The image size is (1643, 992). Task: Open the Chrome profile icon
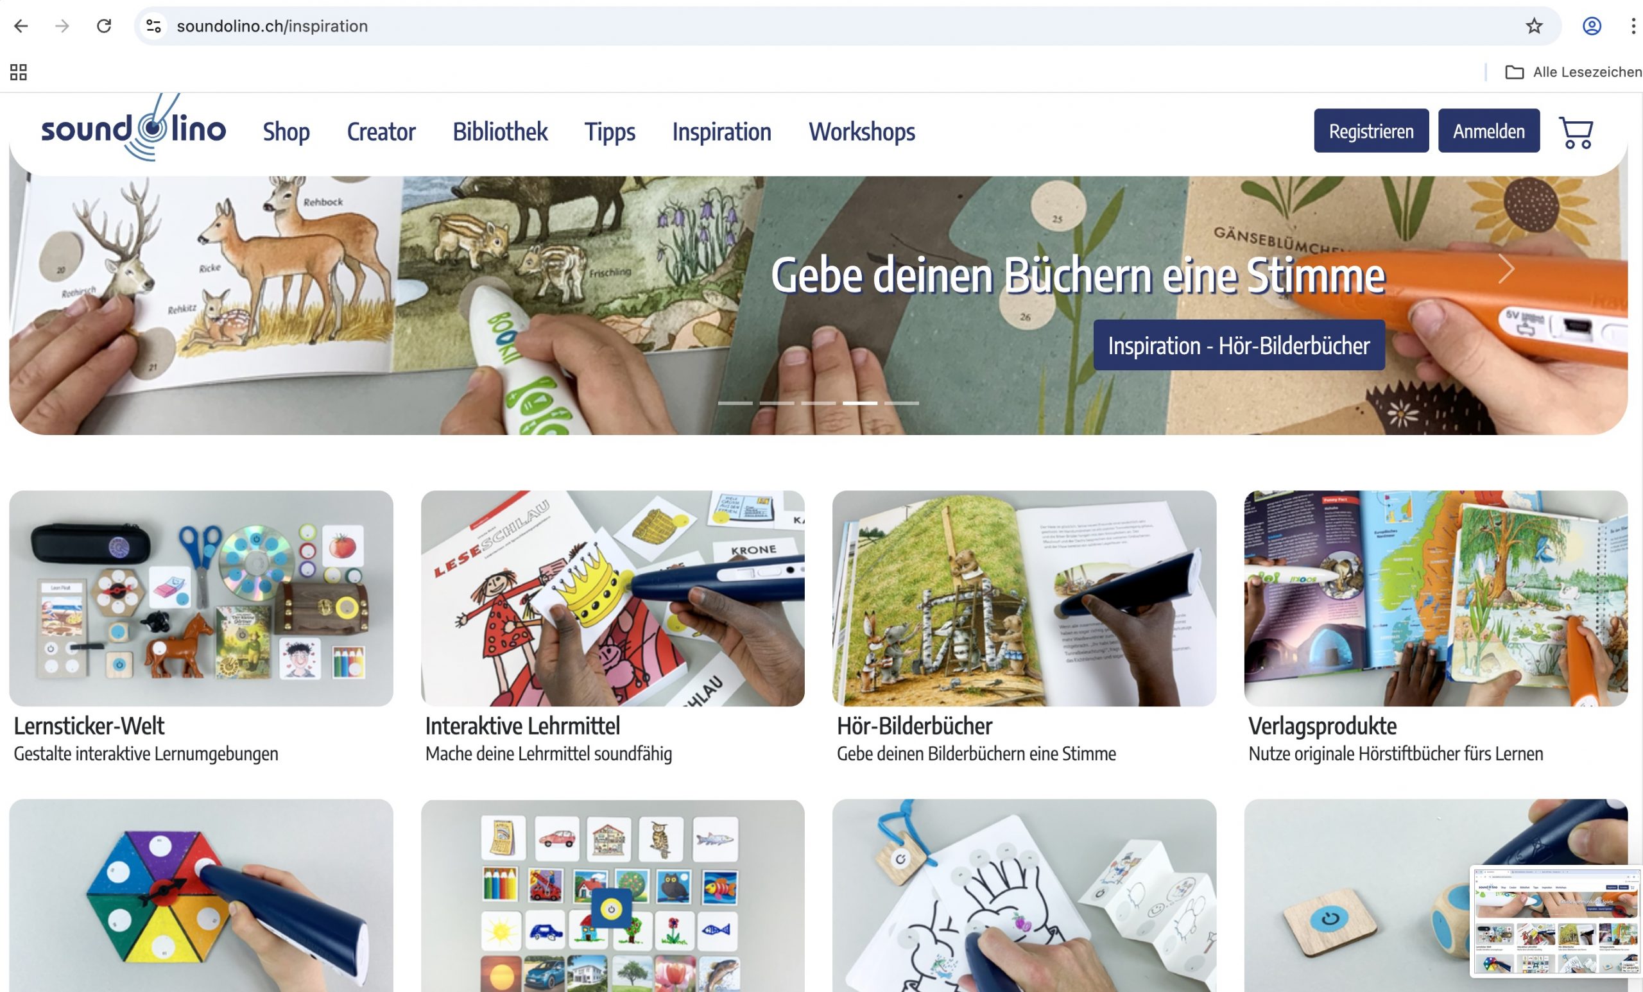(x=1592, y=26)
